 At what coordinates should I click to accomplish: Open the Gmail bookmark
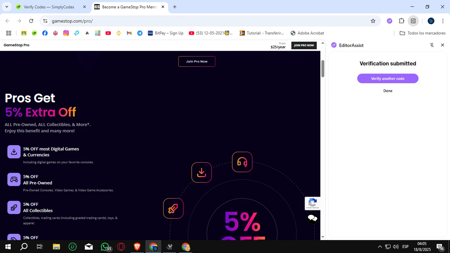pyautogui.click(x=129, y=33)
